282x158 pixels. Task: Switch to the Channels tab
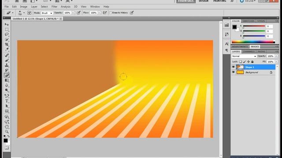[x=249, y=52]
